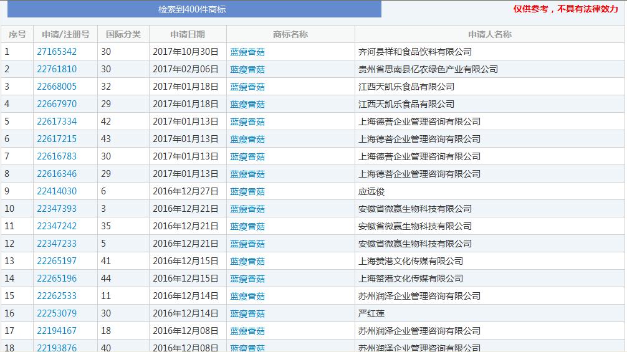
Task: Click trademark name 蓝瘦香菇 in row 5
Action: 247,122
